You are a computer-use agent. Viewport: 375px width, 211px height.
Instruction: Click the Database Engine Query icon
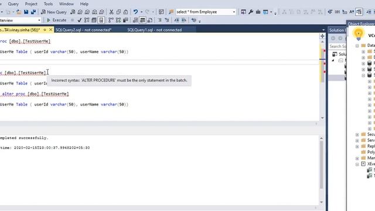(73, 12)
